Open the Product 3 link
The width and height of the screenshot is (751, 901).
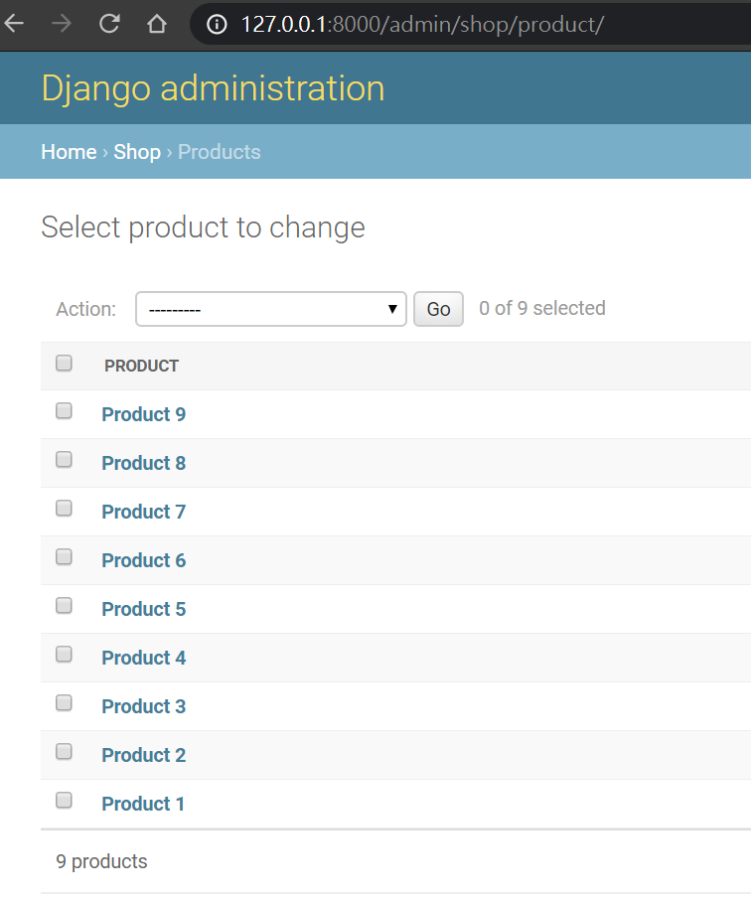(144, 706)
